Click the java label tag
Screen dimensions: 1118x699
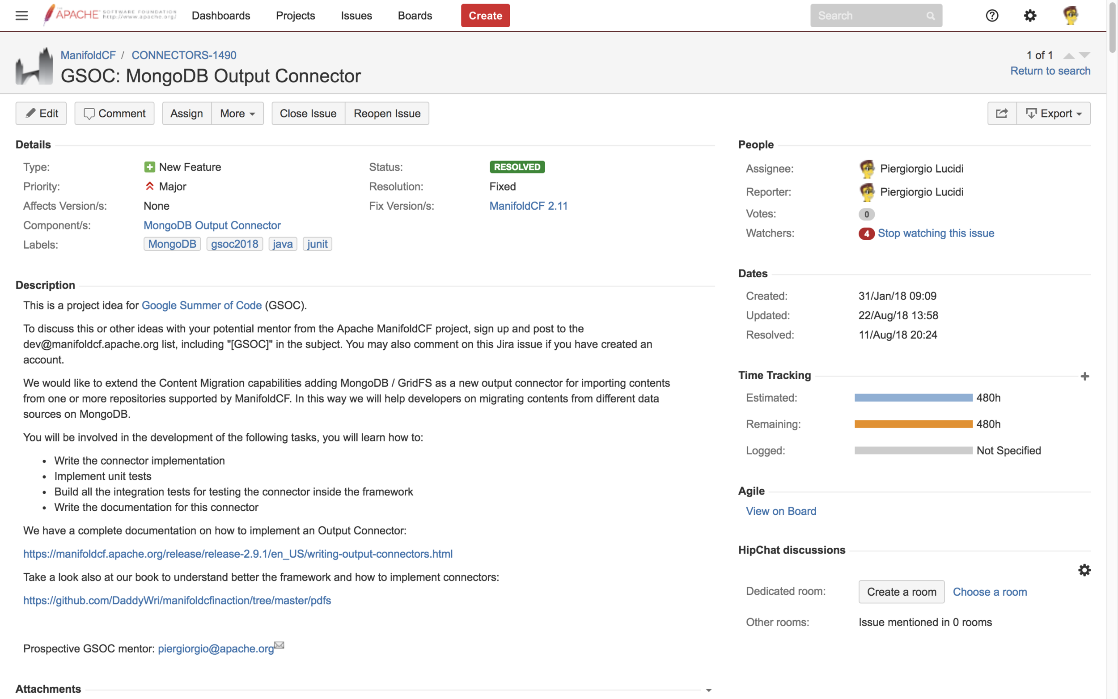coord(282,244)
